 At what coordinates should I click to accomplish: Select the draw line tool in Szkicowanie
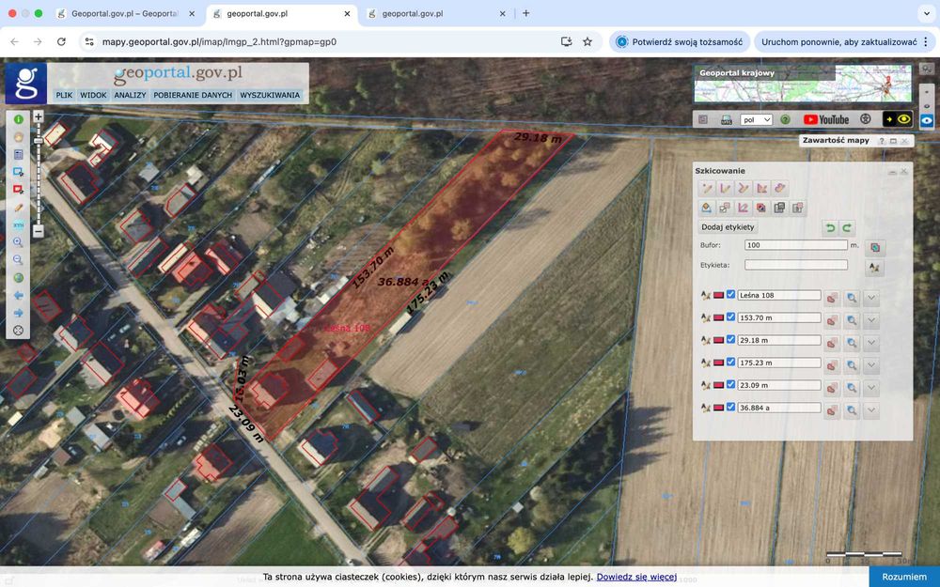(725, 188)
